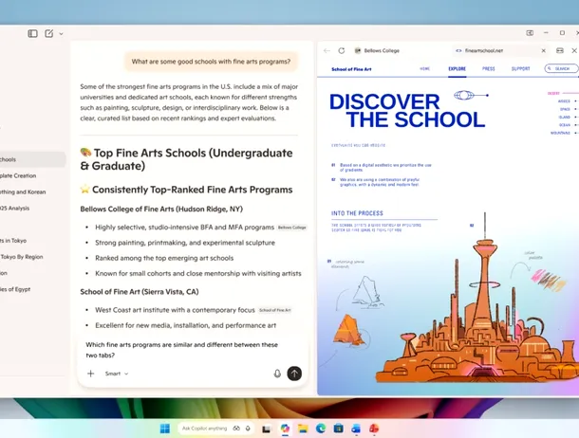Reload the page with refresh icon
The width and height of the screenshot is (579, 438).
[342, 51]
